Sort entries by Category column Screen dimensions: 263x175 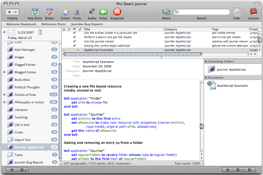pos(187,29)
